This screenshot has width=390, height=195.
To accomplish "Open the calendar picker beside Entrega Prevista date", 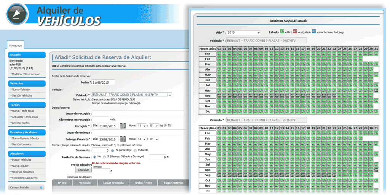I will click(x=123, y=139).
